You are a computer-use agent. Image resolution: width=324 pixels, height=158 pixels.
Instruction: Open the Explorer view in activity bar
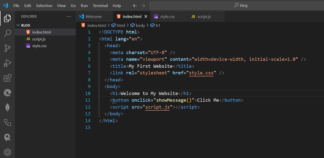7,18
